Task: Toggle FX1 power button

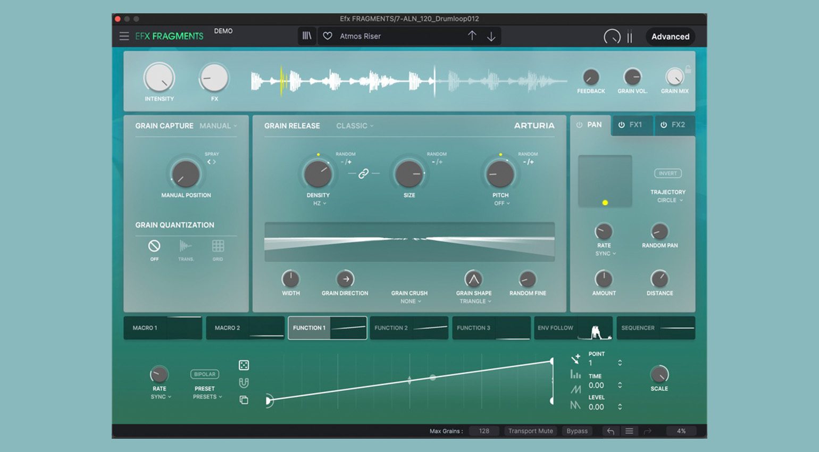Action: pyautogui.click(x=621, y=124)
